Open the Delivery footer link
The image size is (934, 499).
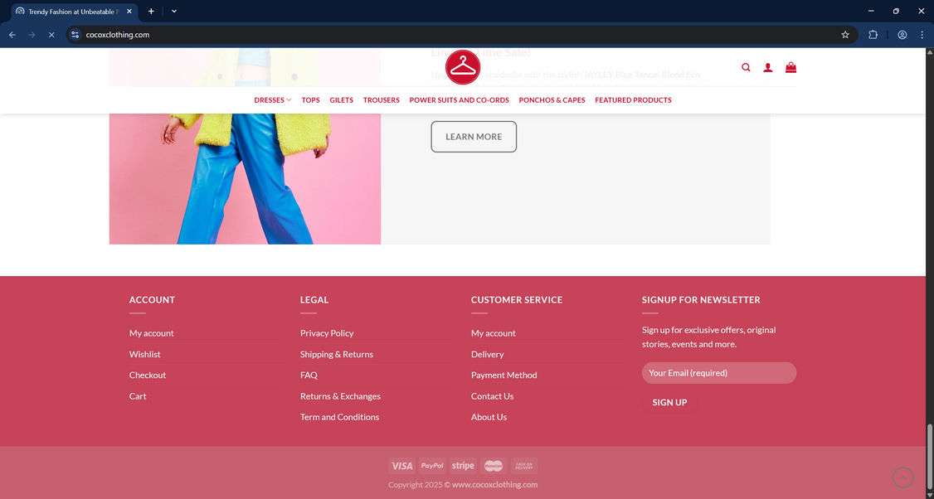(487, 354)
